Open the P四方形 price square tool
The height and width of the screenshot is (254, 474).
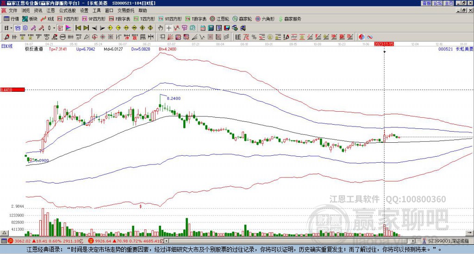(x=68, y=19)
